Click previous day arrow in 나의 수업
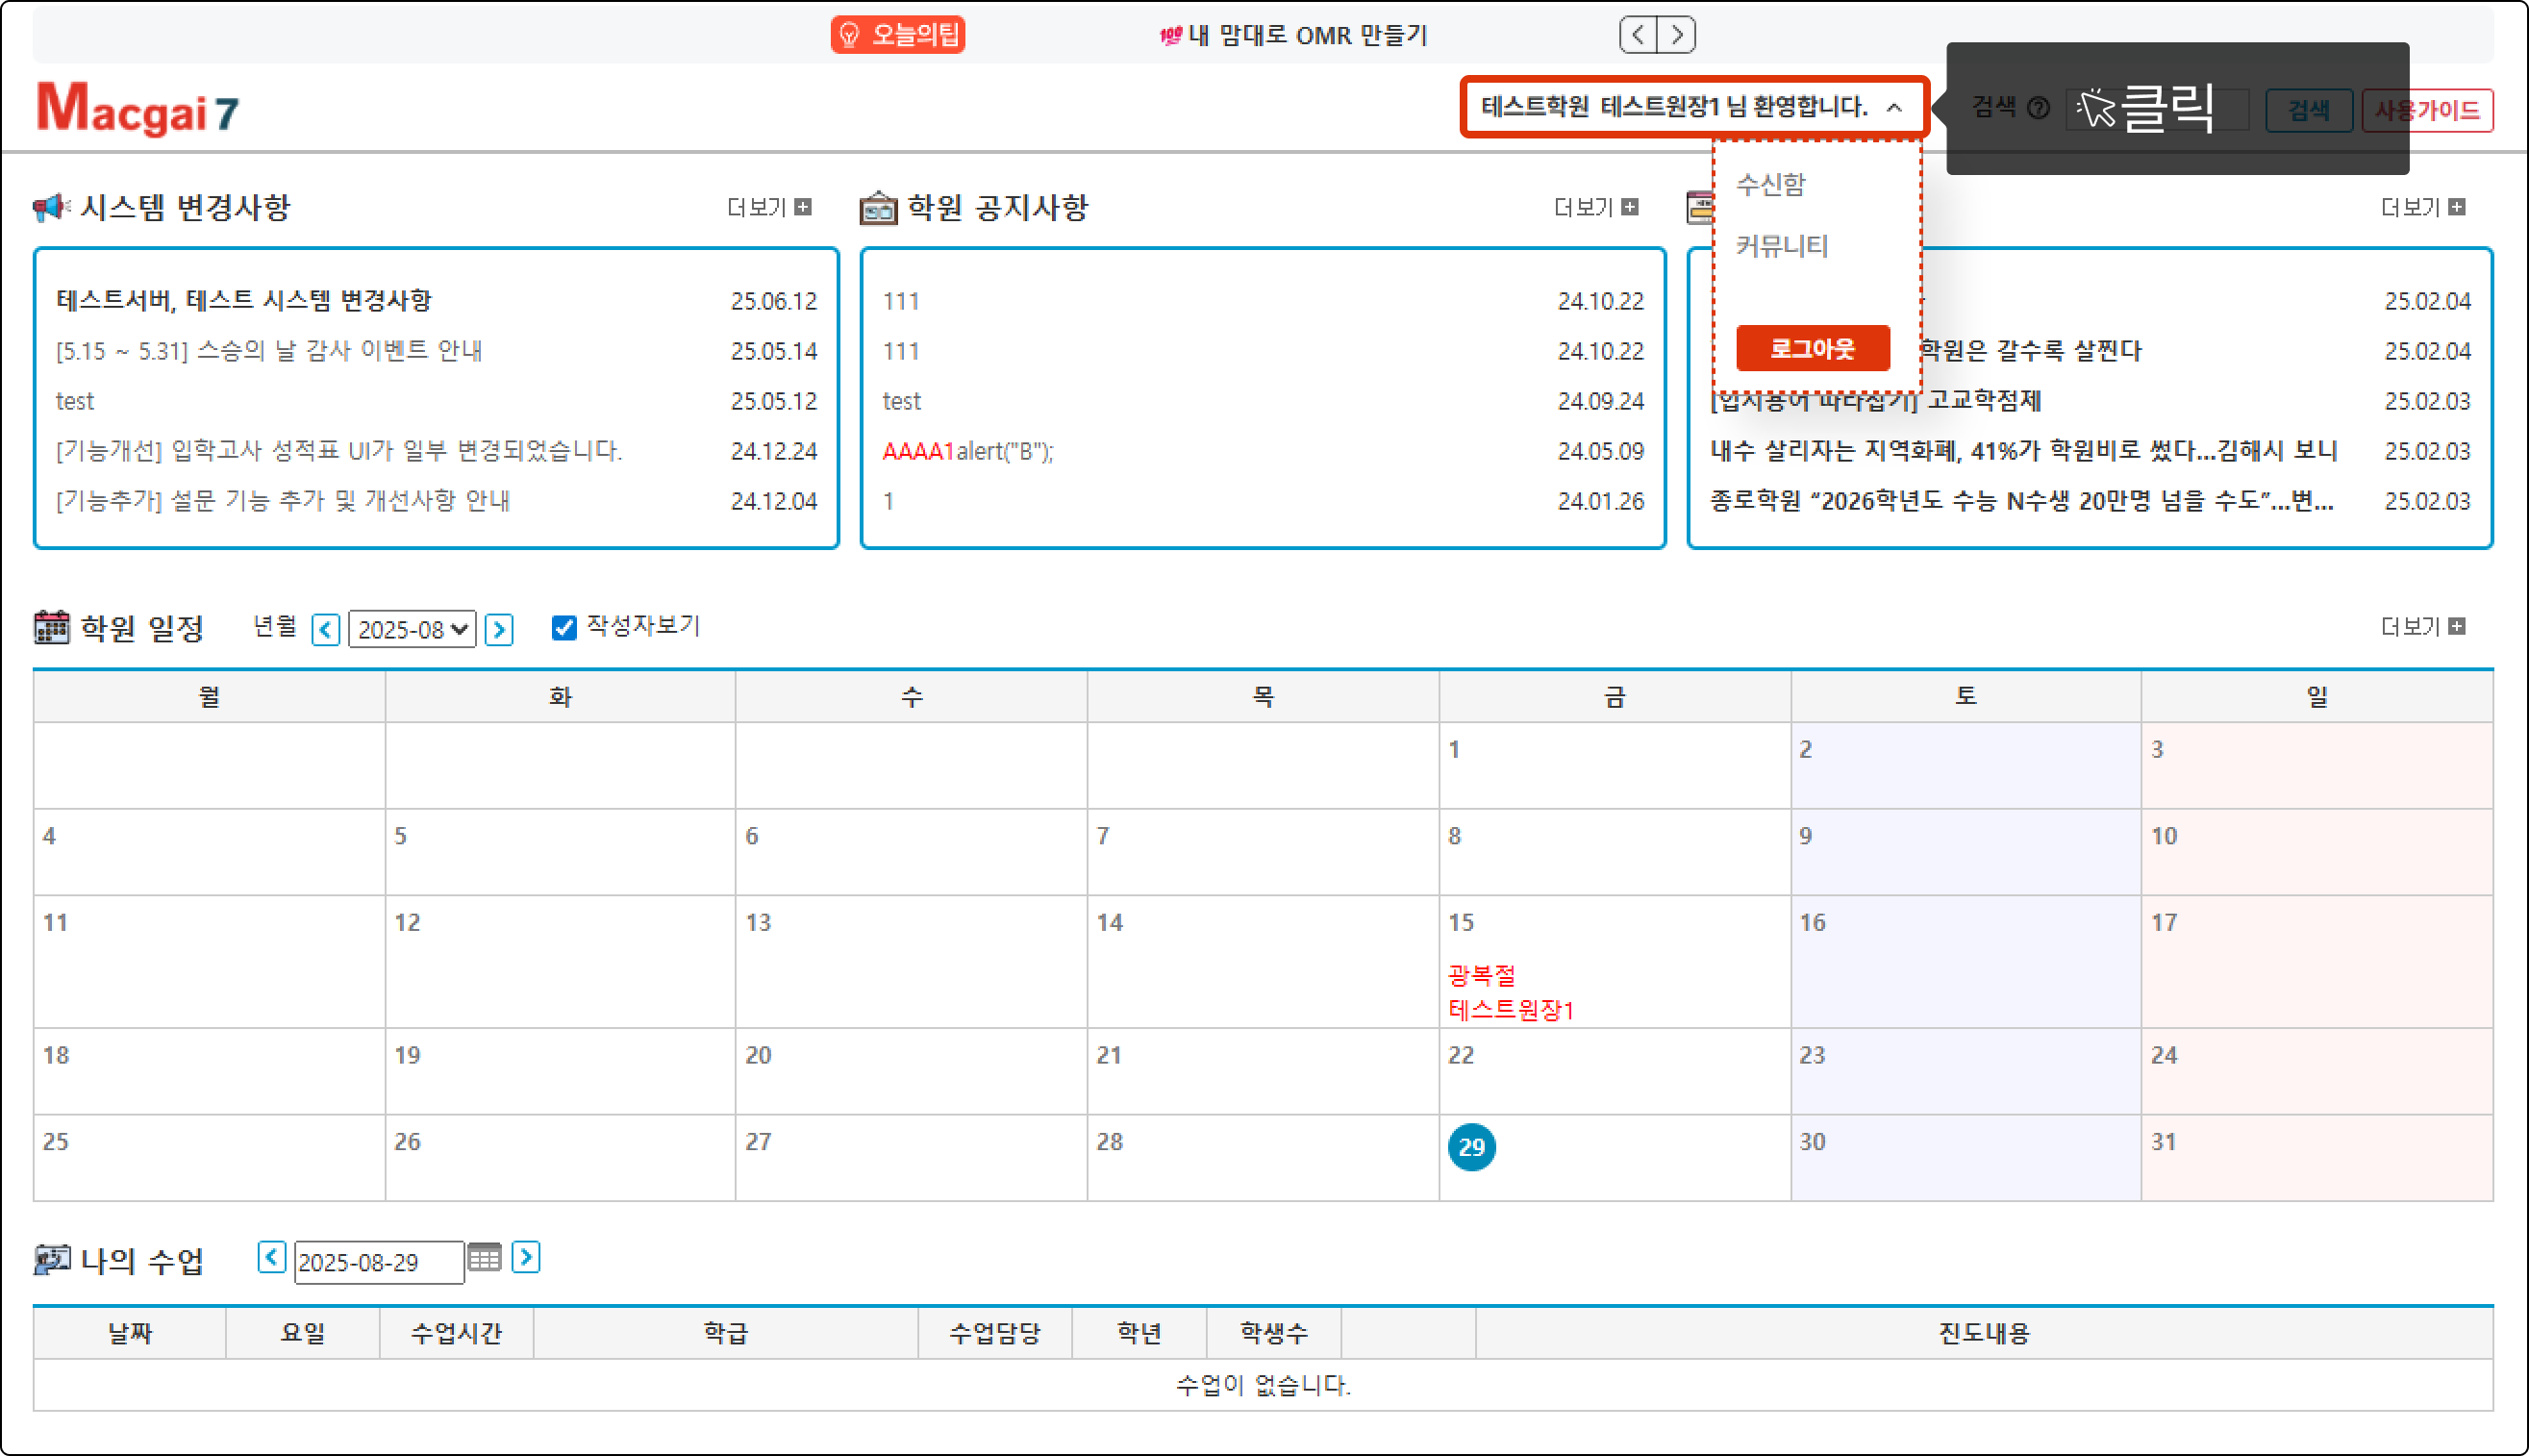 click(271, 1257)
